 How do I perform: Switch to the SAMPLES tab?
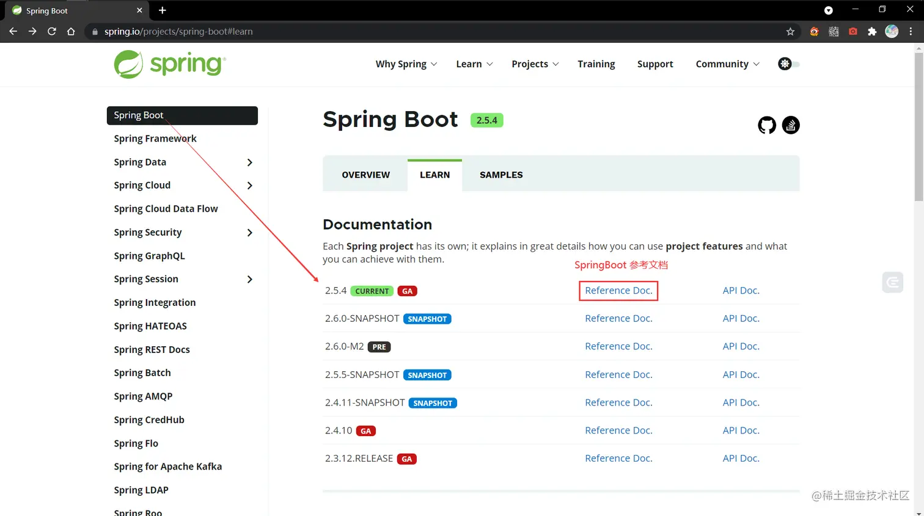click(501, 175)
